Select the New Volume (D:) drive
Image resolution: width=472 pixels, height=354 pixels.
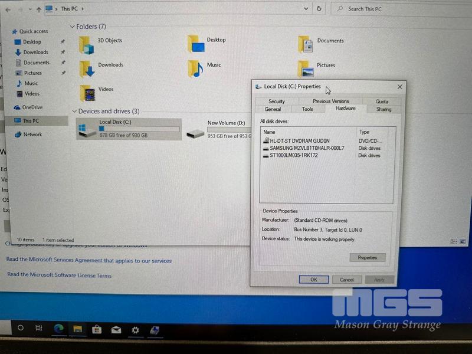pos(225,123)
